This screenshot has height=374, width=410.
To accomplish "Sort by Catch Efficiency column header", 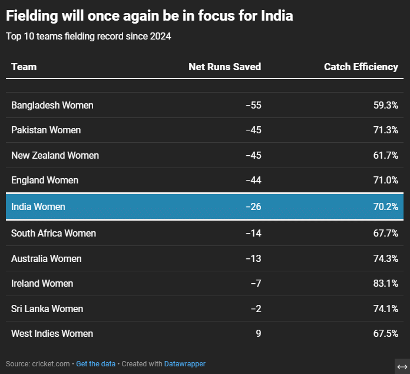I will click(361, 67).
